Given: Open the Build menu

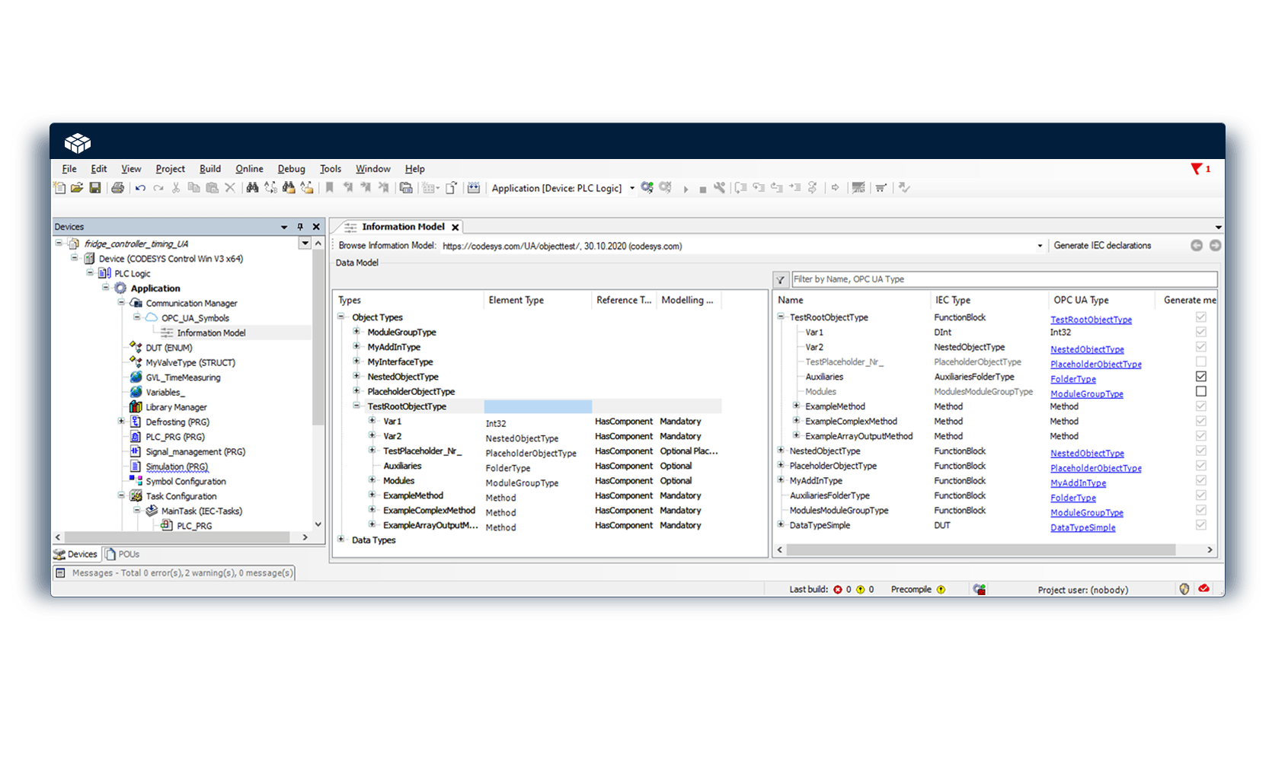Looking at the screenshot, I should pyautogui.click(x=210, y=169).
